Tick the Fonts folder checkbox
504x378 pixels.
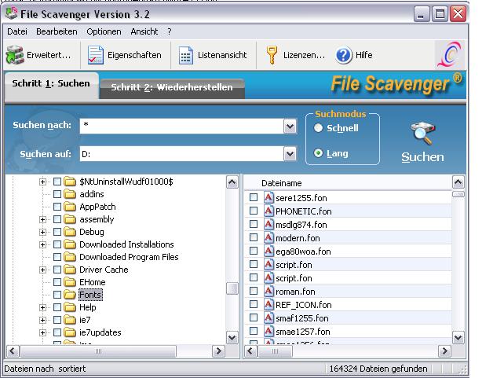[x=57, y=295]
